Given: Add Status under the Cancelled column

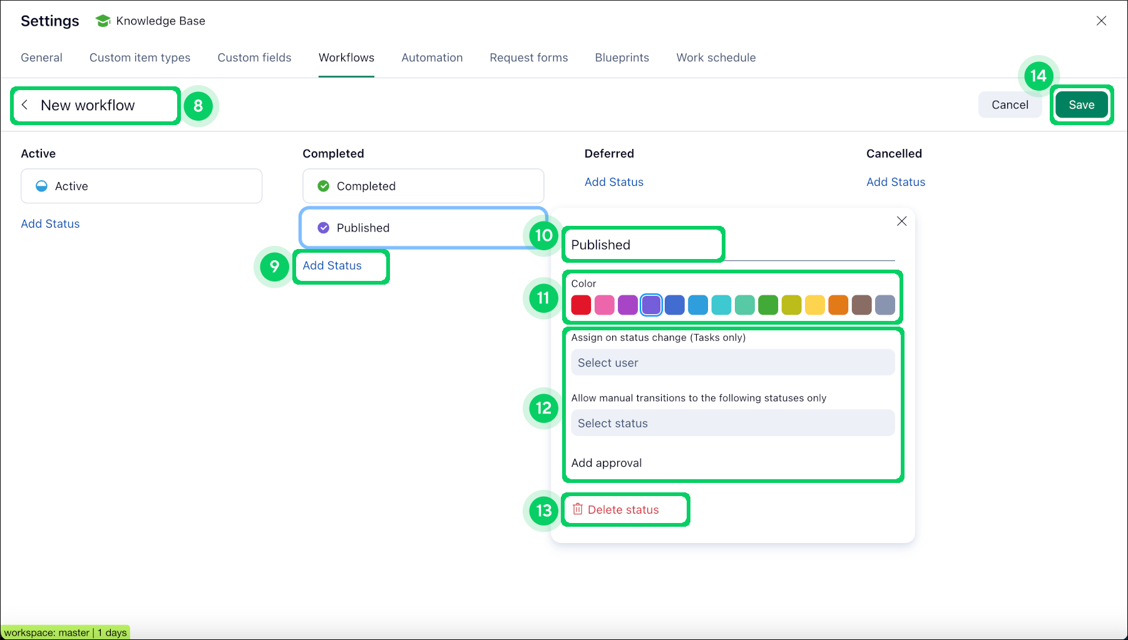Looking at the screenshot, I should (x=895, y=182).
